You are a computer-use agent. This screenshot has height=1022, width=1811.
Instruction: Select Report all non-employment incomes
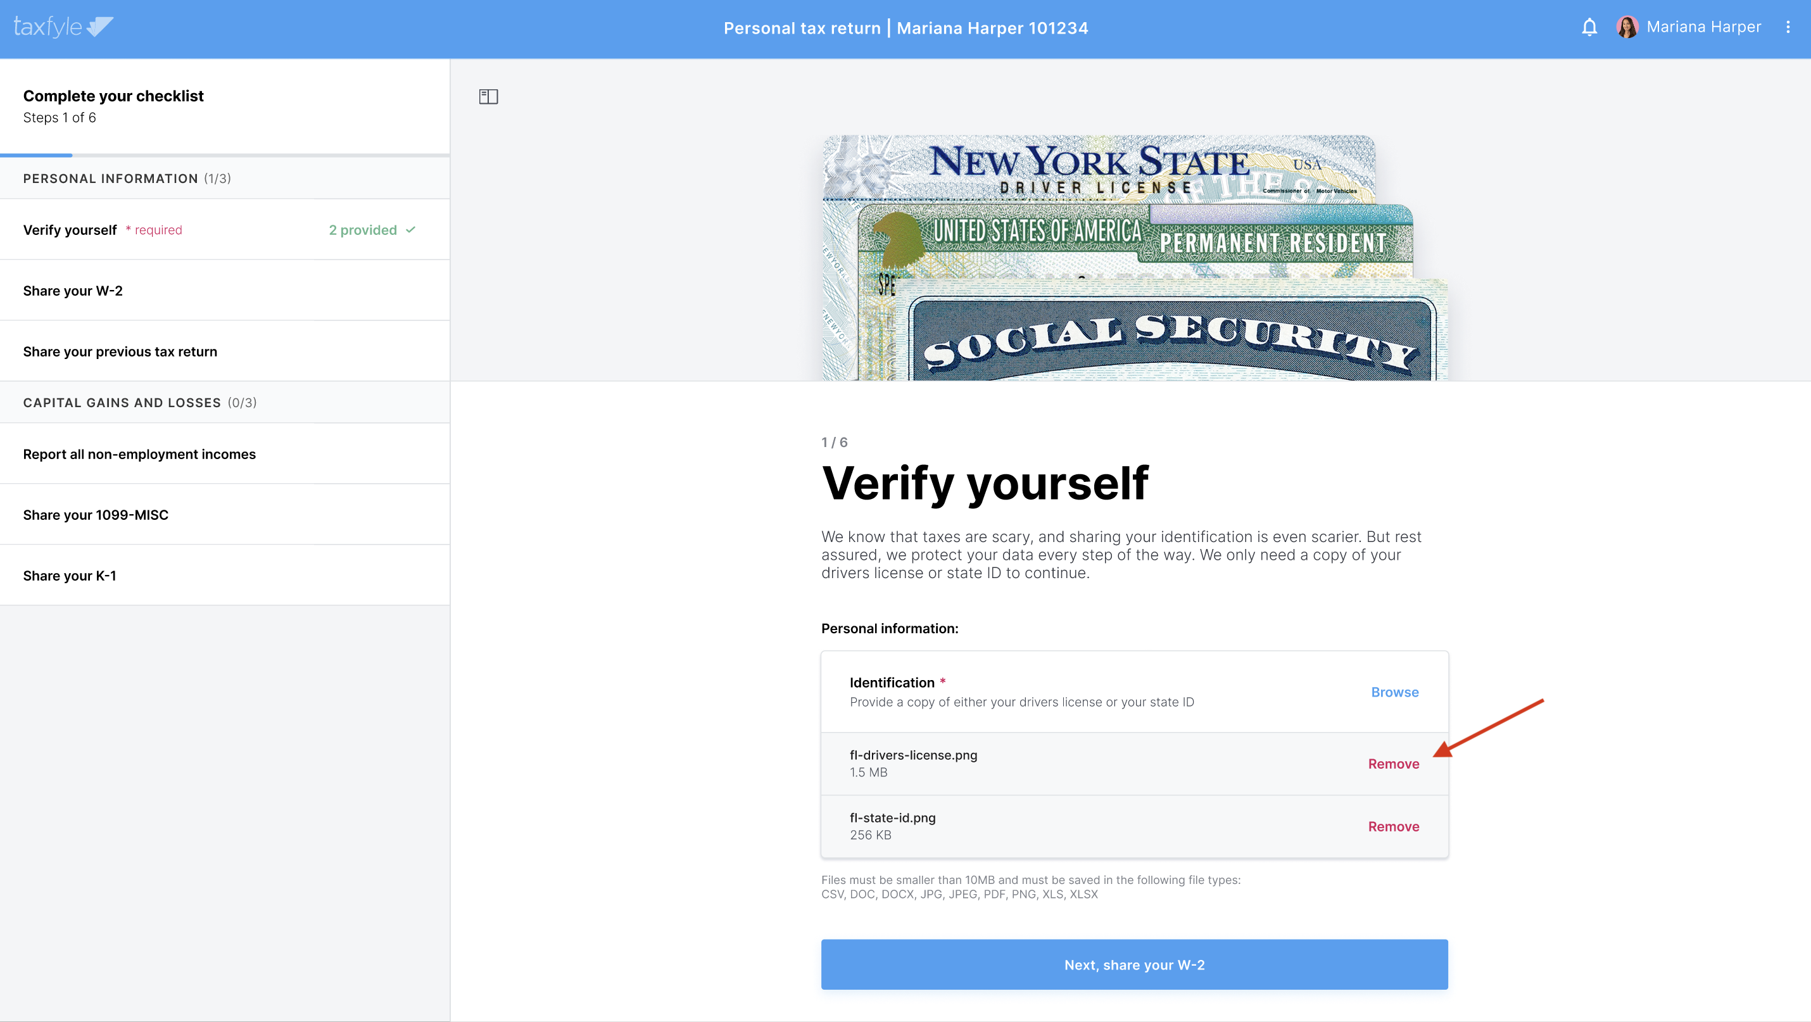pyautogui.click(x=225, y=454)
